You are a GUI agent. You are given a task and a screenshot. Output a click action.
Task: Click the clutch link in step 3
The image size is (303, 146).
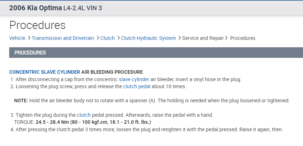[84, 115]
